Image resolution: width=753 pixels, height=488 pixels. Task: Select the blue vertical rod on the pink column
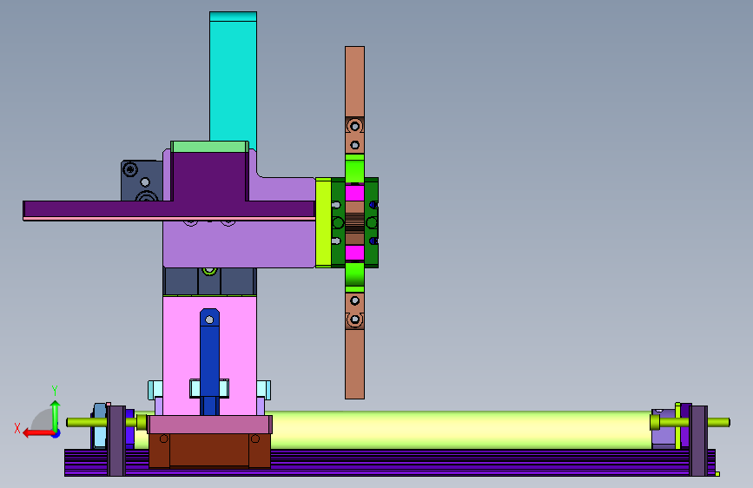[209, 361]
